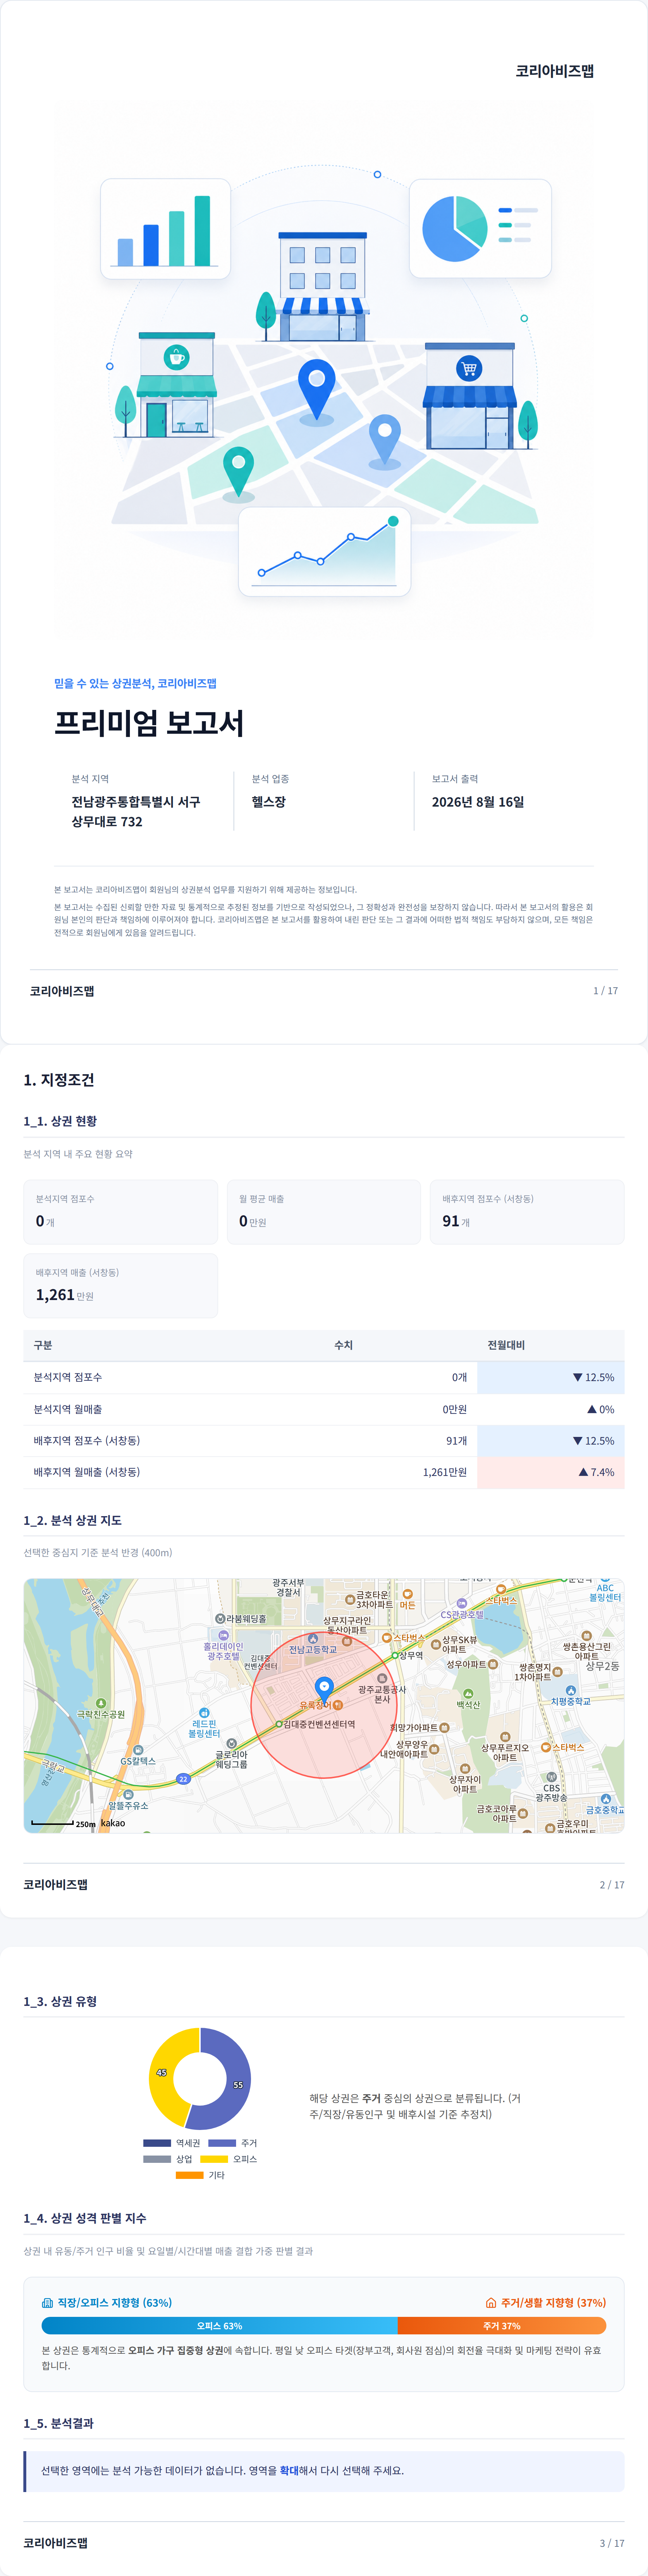Click the 김대중컨벤션센터역 station marker on the map
Screen dimensions: 648x2576
pyautogui.click(x=280, y=1724)
